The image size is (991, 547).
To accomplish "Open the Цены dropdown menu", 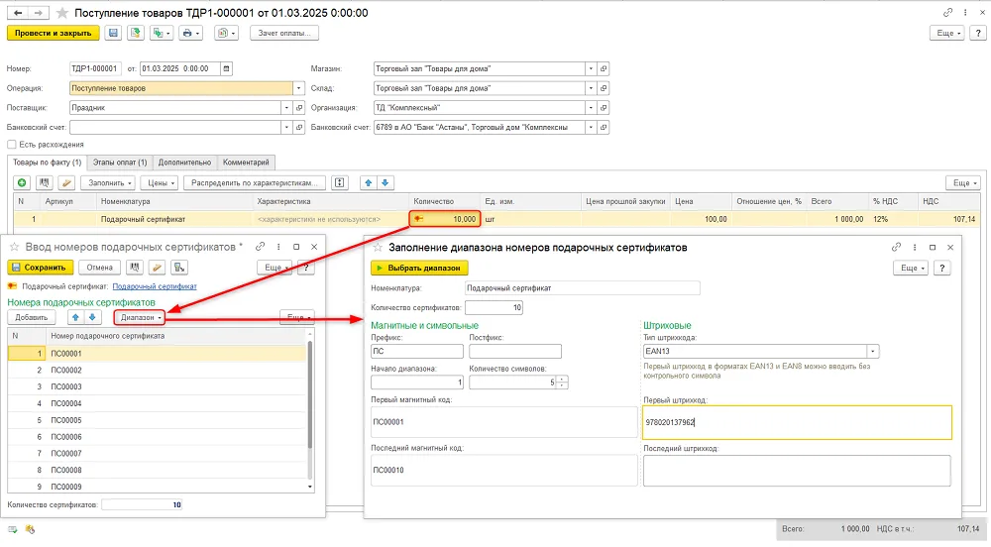I will coord(162,182).
